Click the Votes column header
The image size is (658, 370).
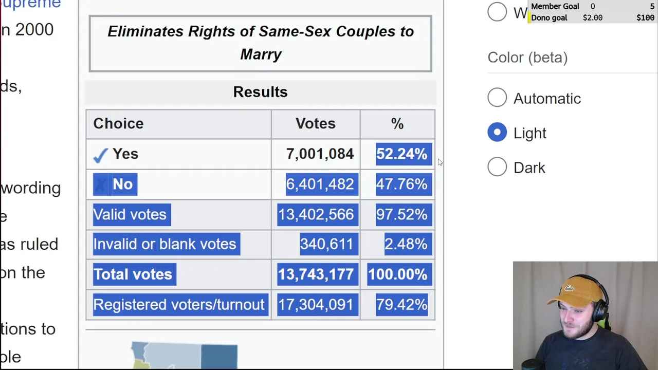pyautogui.click(x=315, y=124)
